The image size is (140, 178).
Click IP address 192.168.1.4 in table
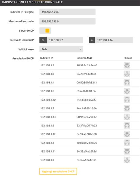pyautogui.click(x=47, y=83)
